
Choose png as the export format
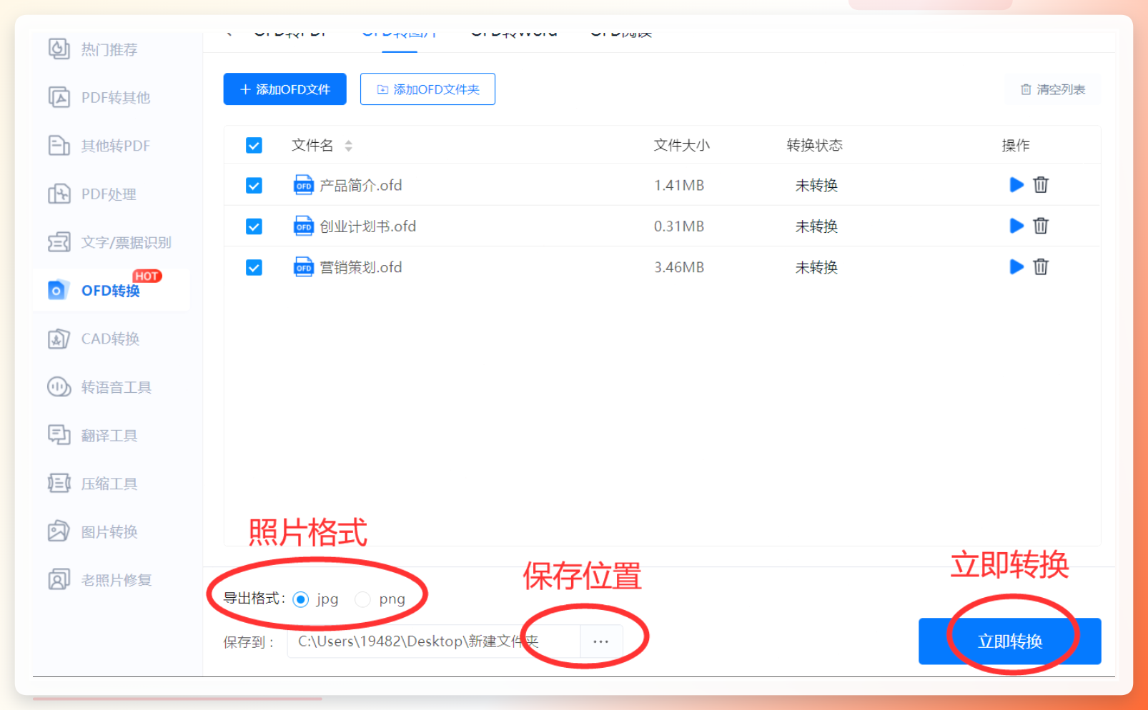(x=362, y=599)
